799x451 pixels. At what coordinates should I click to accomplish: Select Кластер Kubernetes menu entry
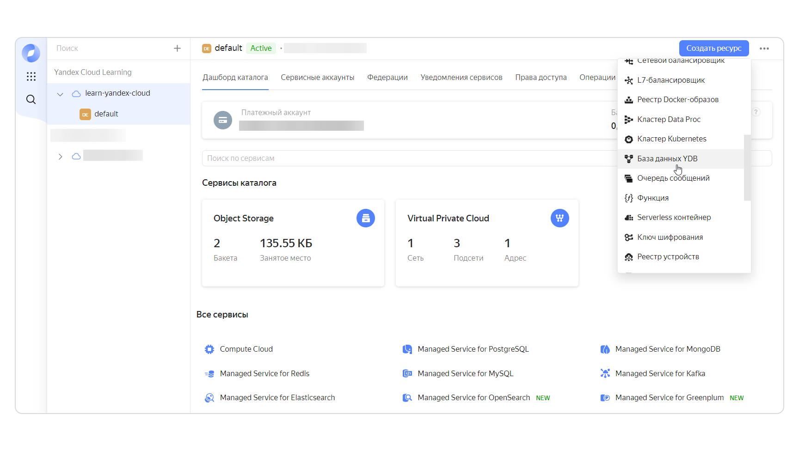coord(681,139)
